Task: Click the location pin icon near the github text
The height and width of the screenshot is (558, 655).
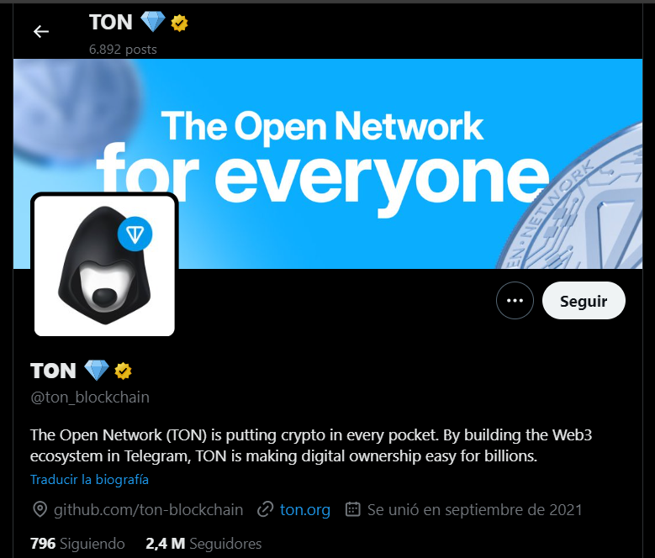Action: coord(40,509)
